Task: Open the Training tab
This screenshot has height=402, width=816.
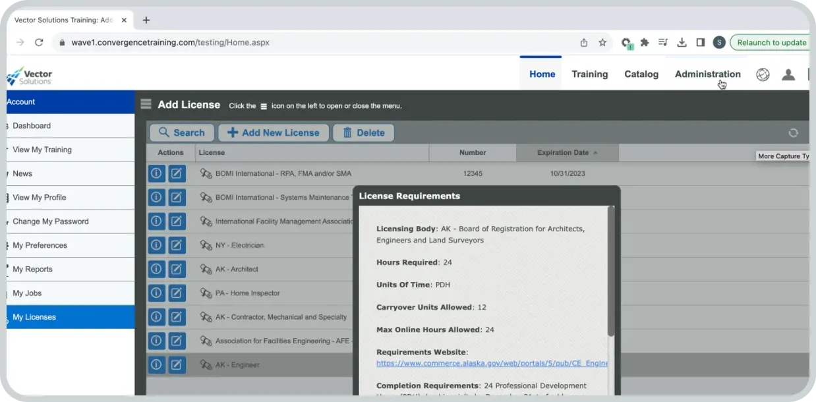Action: 589,74
